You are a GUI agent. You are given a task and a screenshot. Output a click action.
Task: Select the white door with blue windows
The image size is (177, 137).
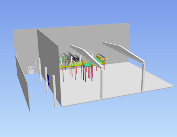point(31,70)
